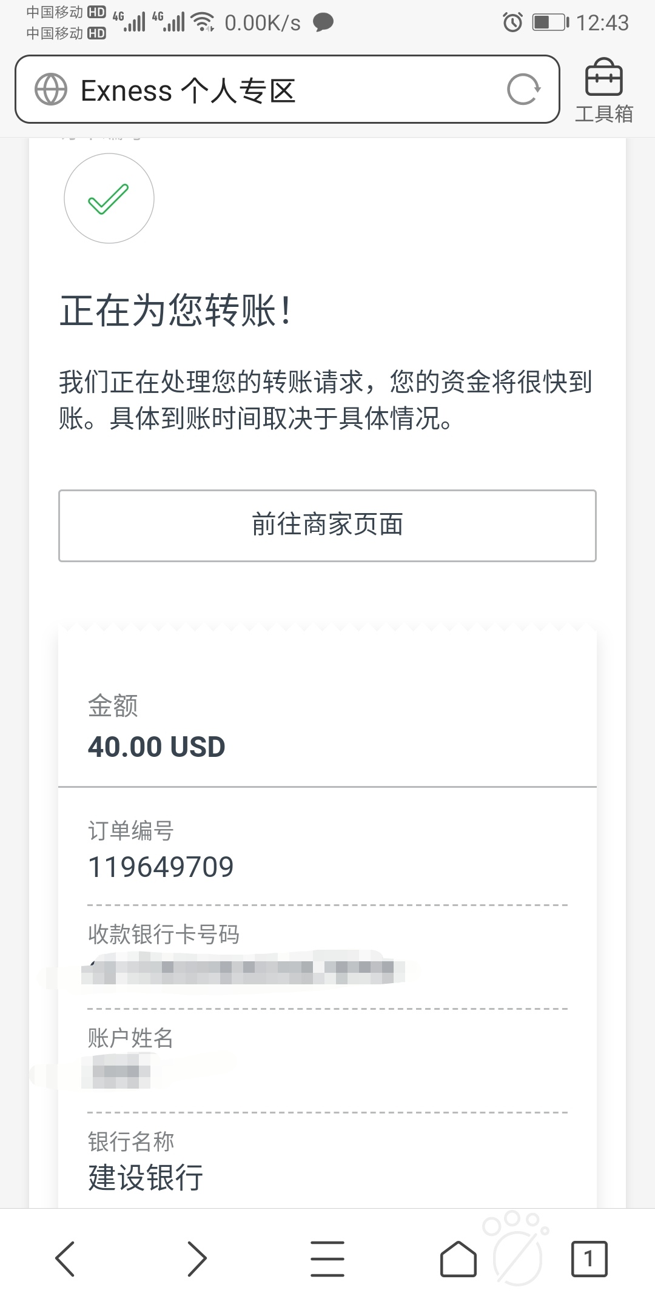Tap the 40.00 USD amount
This screenshot has height=1310, width=655.
point(156,747)
